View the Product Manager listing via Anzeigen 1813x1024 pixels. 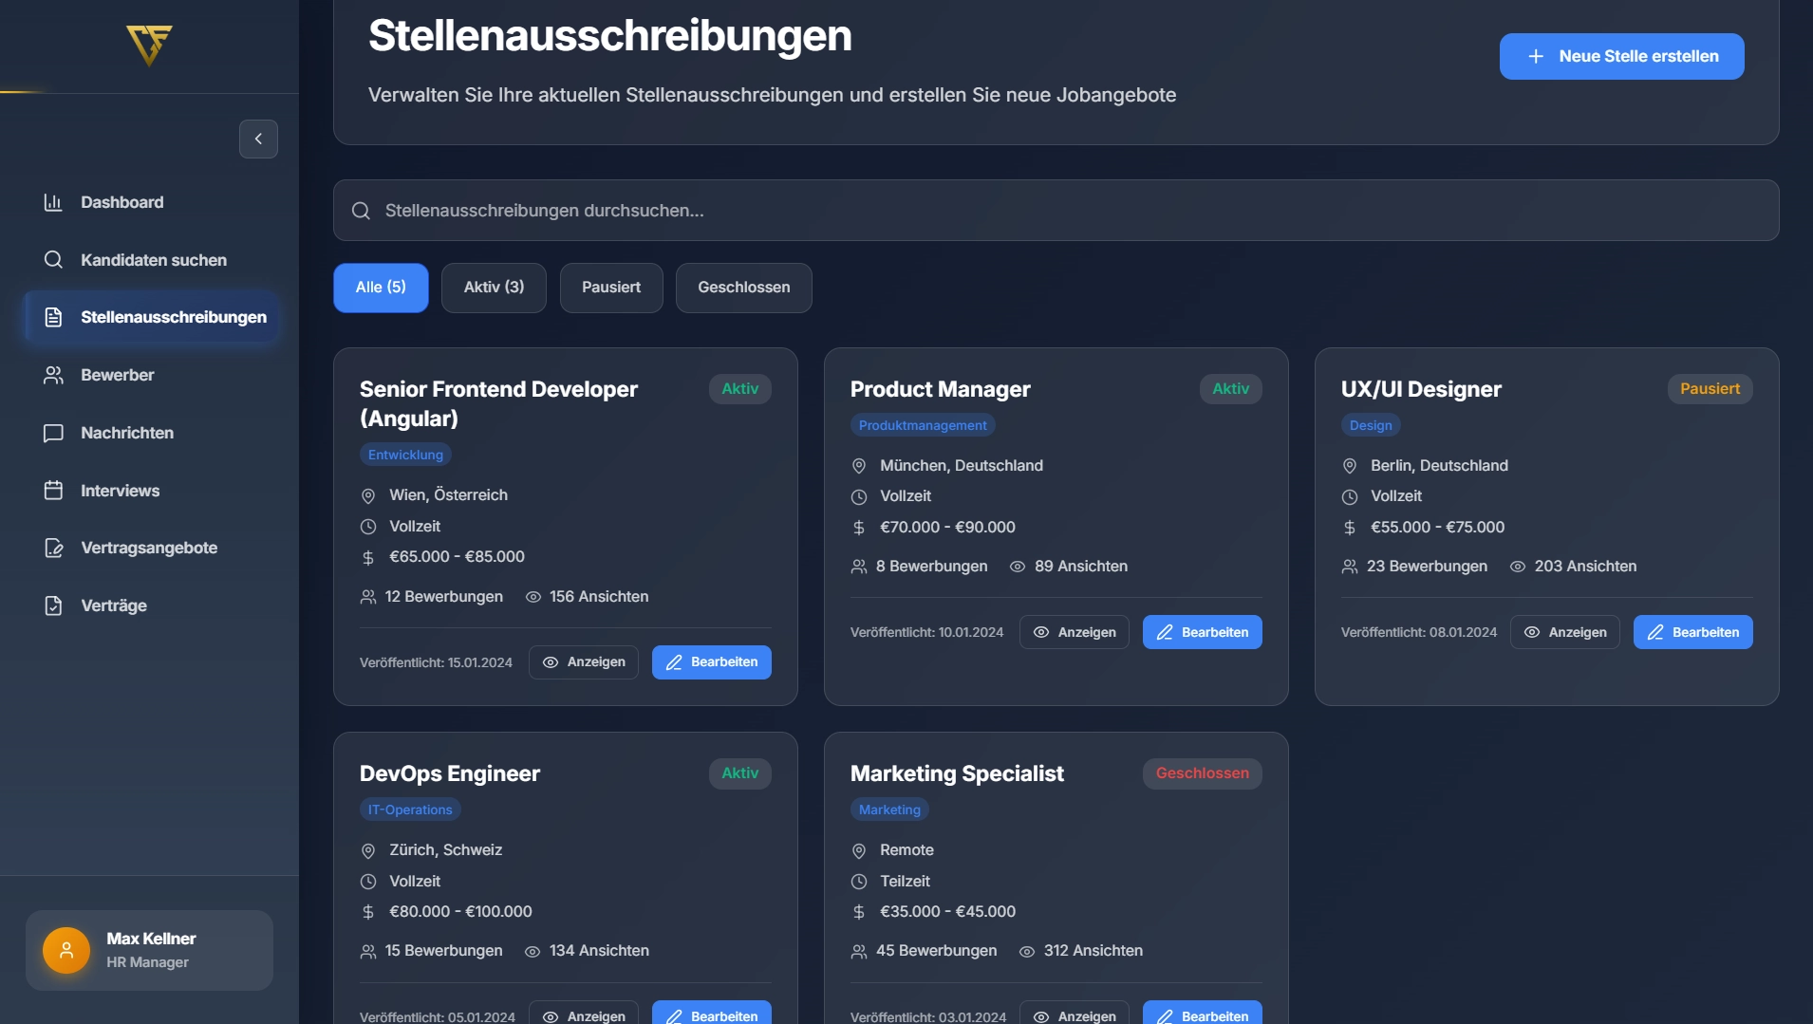coord(1074,632)
